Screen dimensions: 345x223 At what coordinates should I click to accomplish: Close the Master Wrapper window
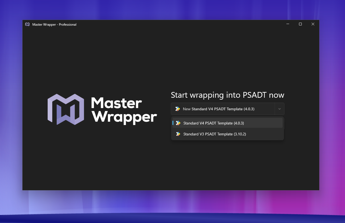tap(313, 24)
